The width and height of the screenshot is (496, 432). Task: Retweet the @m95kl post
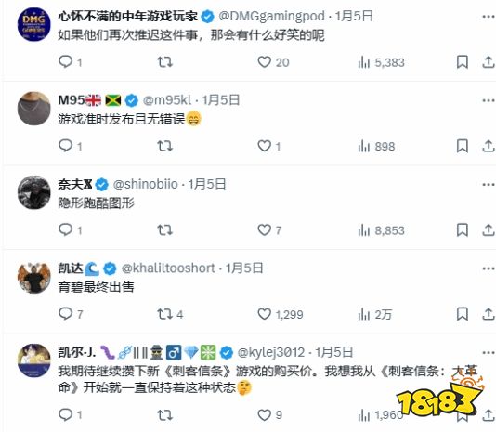pyautogui.click(x=164, y=146)
